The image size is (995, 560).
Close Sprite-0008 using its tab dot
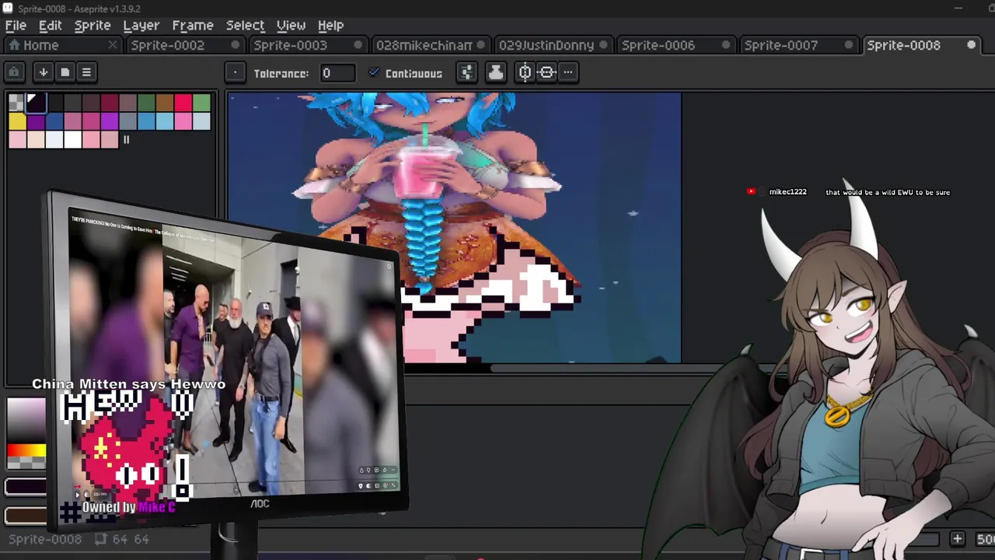(x=972, y=45)
